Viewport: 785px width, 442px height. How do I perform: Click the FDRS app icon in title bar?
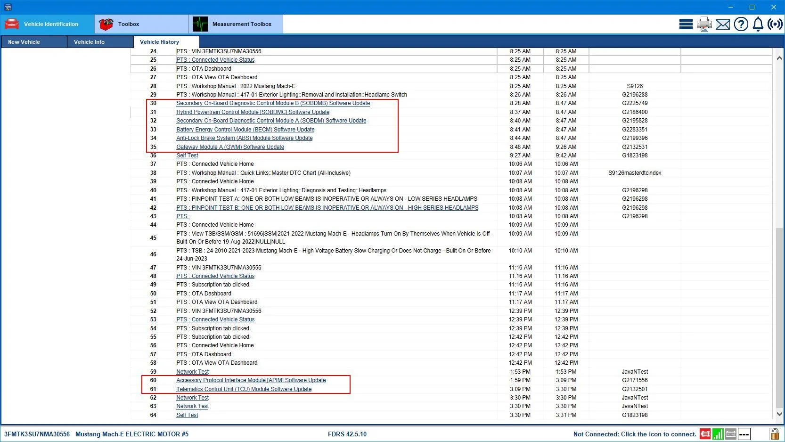coord(8,7)
